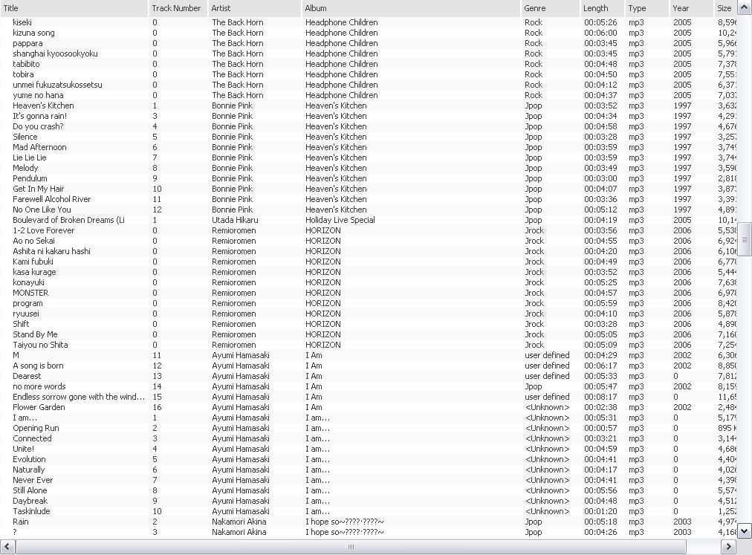The width and height of the screenshot is (752, 555).
Task: Click the vertical scrollbar down arrow
Action: (744, 530)
